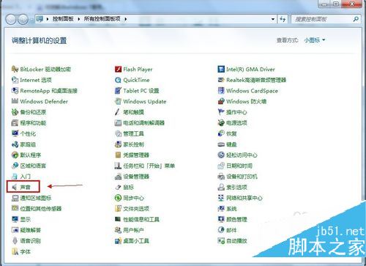
Task: Select the 所有控制面板项 breadcrumb item
Action: [102, 19]
